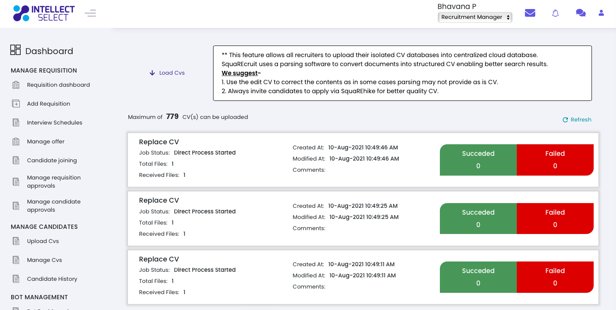Click Succeded box for 10:49:46 AM job
This screenshot has height=310, width=616.
click(478, 160)
